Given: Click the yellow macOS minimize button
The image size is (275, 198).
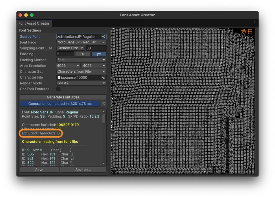Looking at the screenshot, I should [26, 15].
